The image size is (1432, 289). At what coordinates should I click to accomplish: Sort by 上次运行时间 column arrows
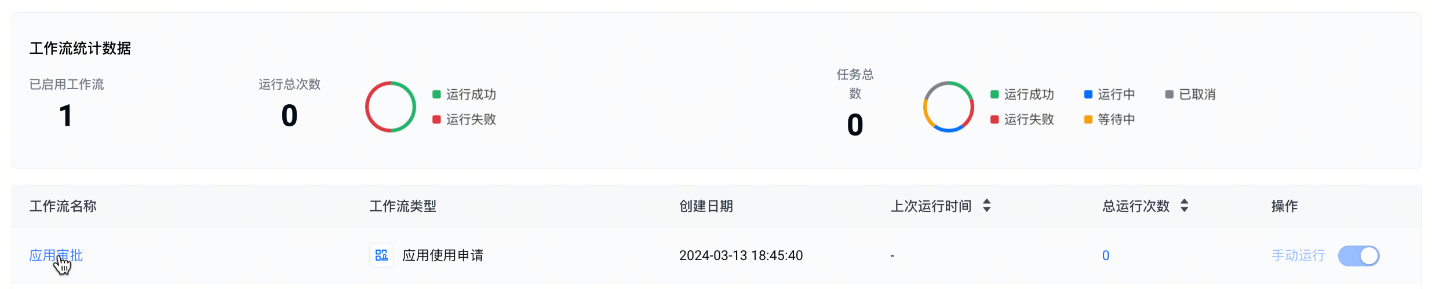986,206
